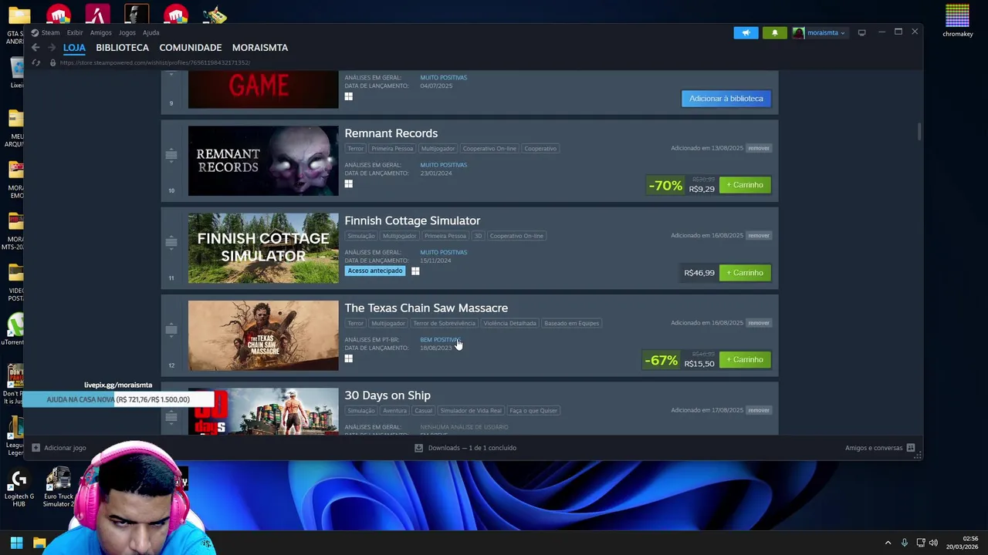Open the Ajuda menu
Image resolution: width=988 pixels, height=555 pixels.
(x=151, y=32)
